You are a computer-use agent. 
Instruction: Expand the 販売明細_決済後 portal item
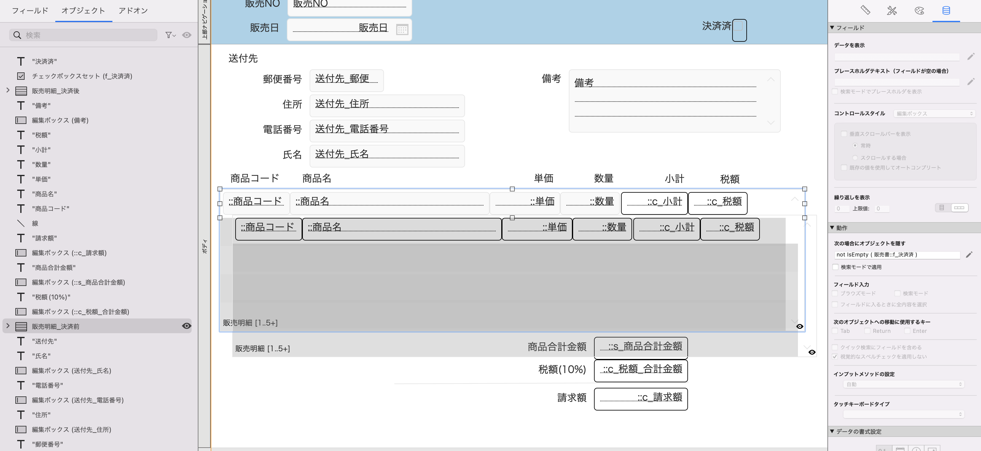coord(8,91)
